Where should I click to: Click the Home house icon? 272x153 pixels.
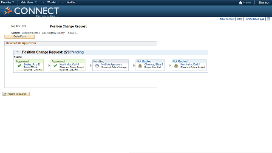(x=241, y=3)
